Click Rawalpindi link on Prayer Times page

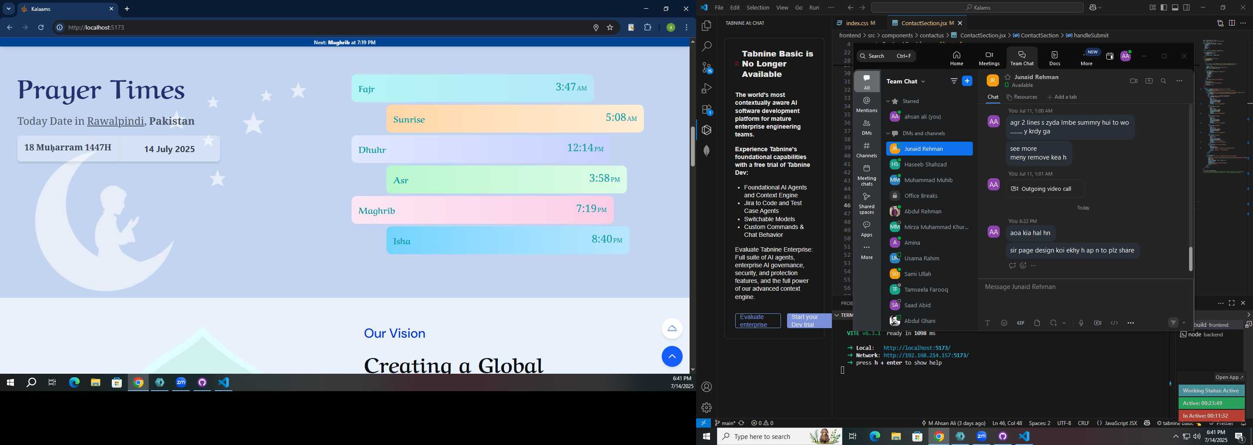click(115, 121)
